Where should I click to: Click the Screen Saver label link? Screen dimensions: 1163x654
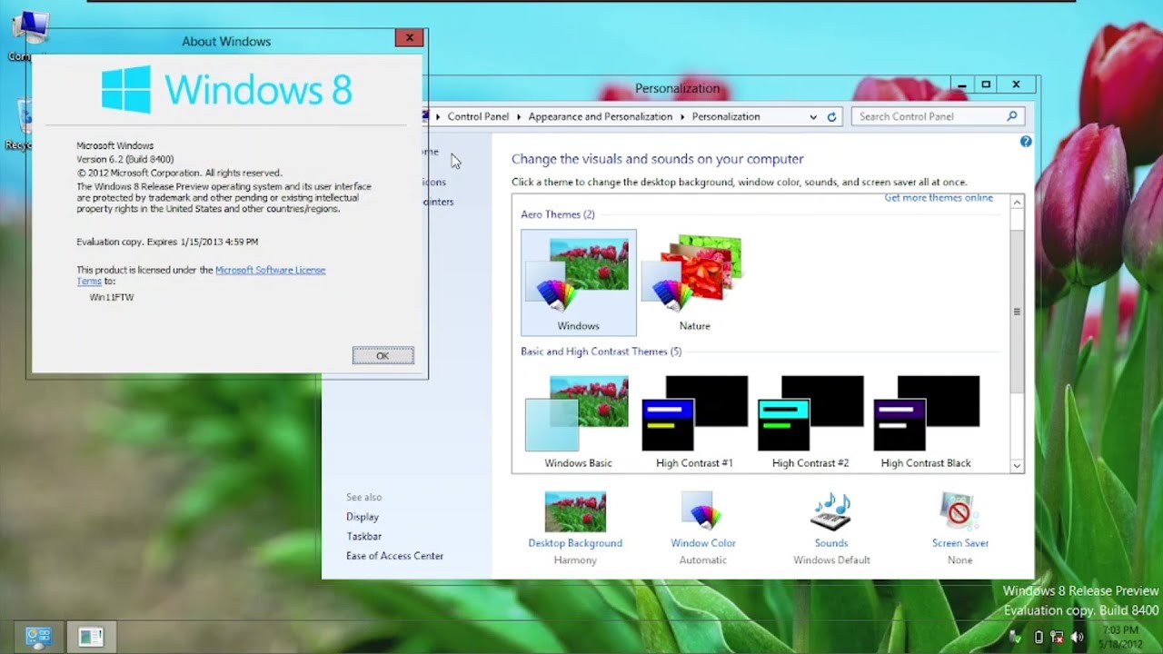coord(960,543)
